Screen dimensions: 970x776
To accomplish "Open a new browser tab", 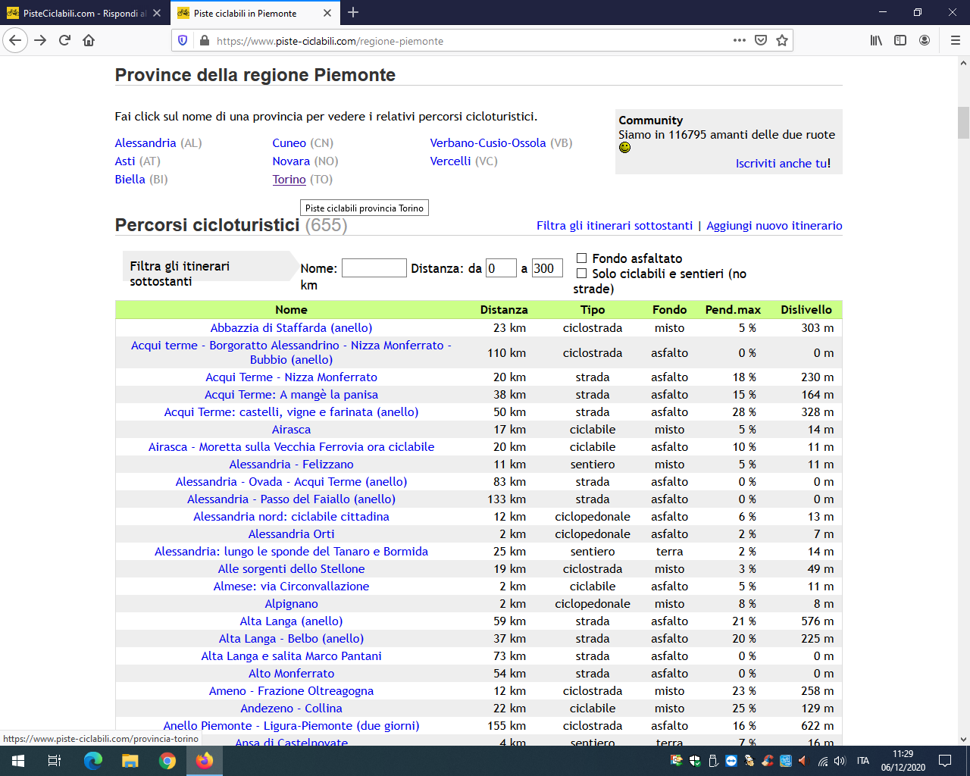I will tap(353, 13).
